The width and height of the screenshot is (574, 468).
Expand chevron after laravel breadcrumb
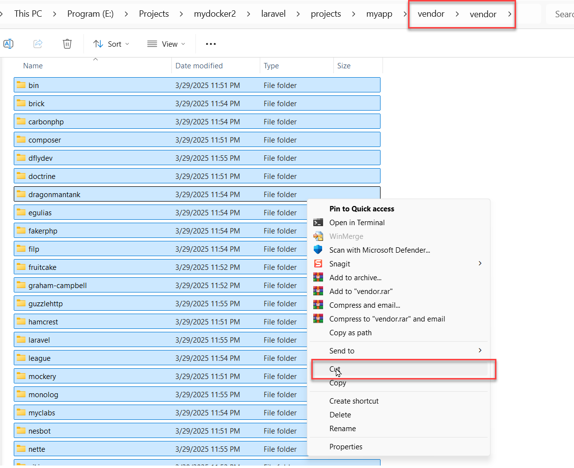pos(298,14)
